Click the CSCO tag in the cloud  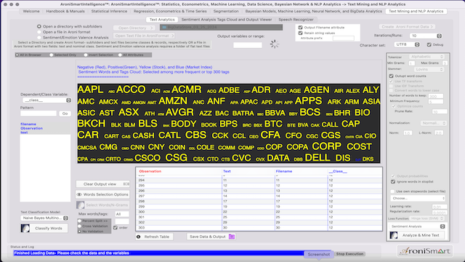(x=147, y=158)
